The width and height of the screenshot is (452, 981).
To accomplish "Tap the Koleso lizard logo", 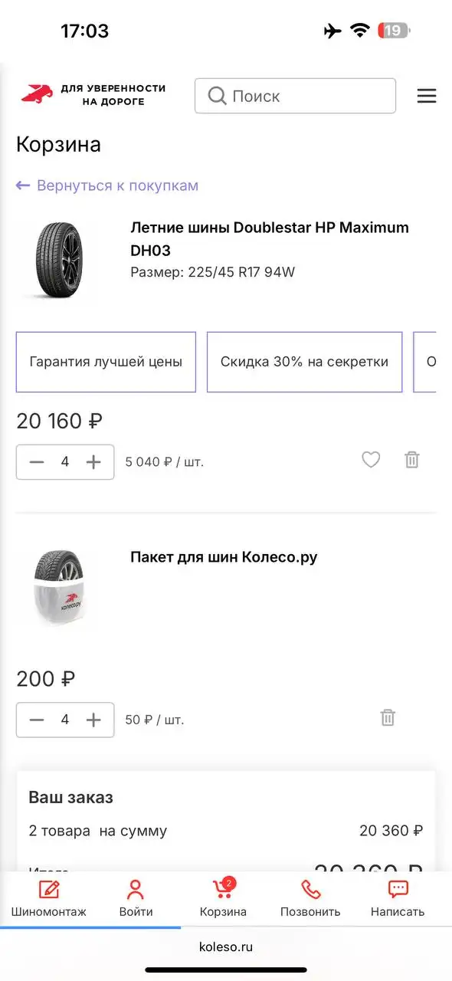I will 38,92.
